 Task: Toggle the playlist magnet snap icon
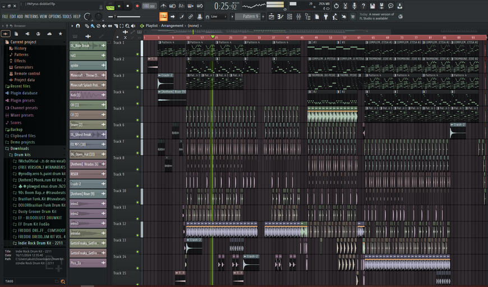tap(78, 26)
